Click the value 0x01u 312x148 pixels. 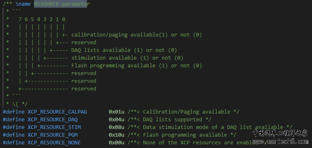coord(117,112)
